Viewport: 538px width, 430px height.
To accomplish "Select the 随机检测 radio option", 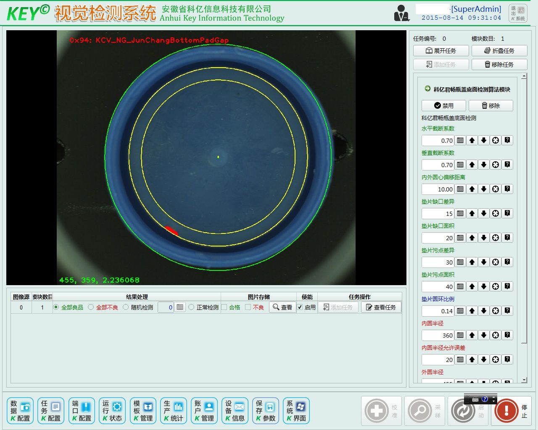I will (126, 307).
